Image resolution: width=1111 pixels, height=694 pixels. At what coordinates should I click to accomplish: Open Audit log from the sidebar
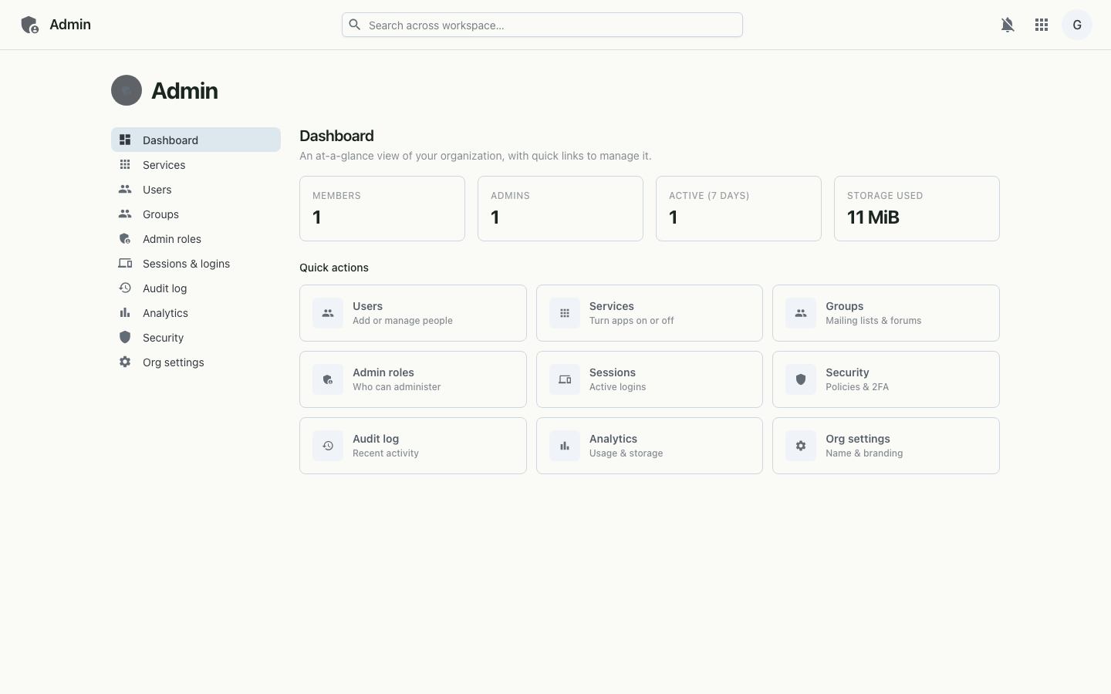(196, 288)
